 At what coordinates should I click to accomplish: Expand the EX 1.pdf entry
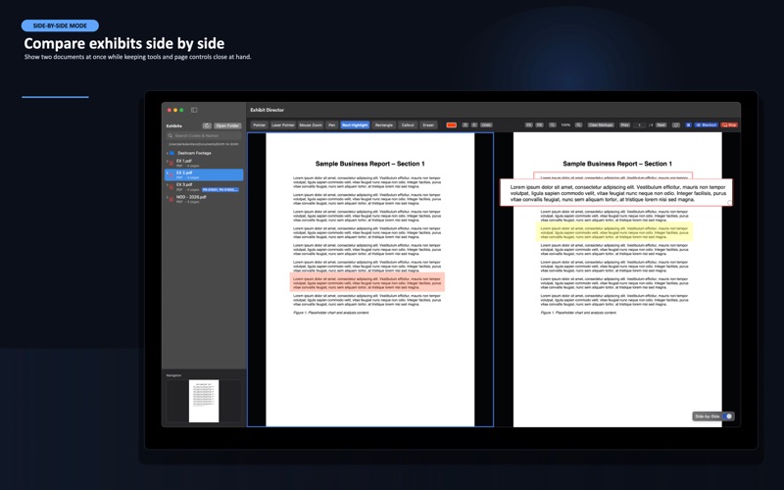[167, 161]
